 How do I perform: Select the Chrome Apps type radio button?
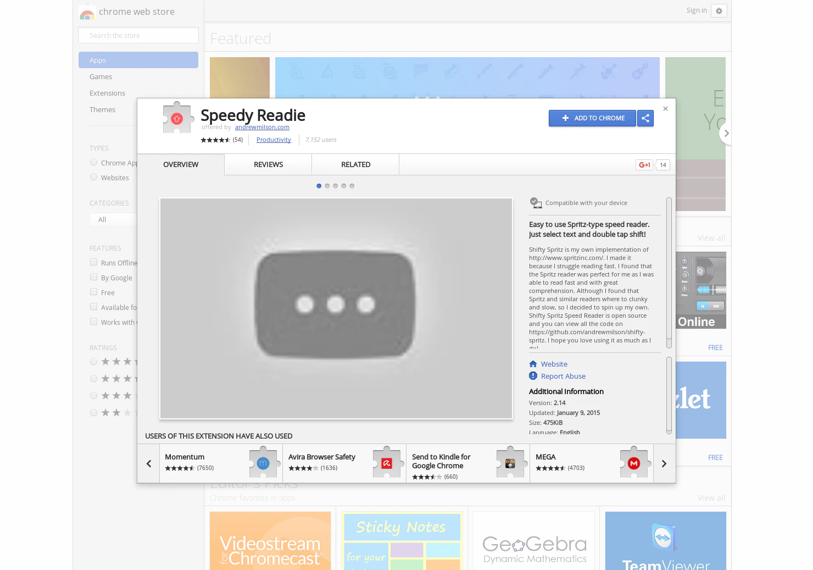[93, 162]
